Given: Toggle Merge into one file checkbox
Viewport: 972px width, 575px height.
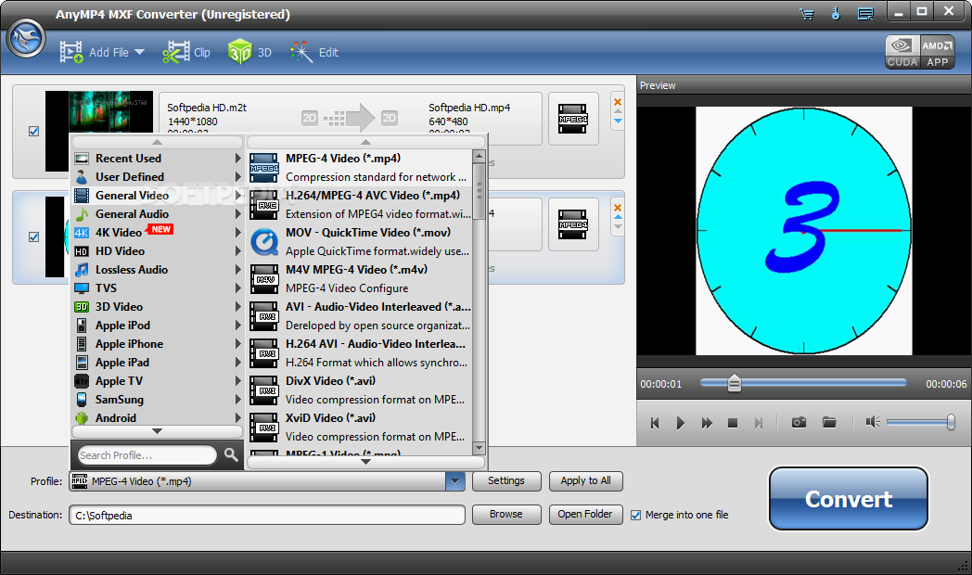Looking at the screenshot, I should point(635,515).
